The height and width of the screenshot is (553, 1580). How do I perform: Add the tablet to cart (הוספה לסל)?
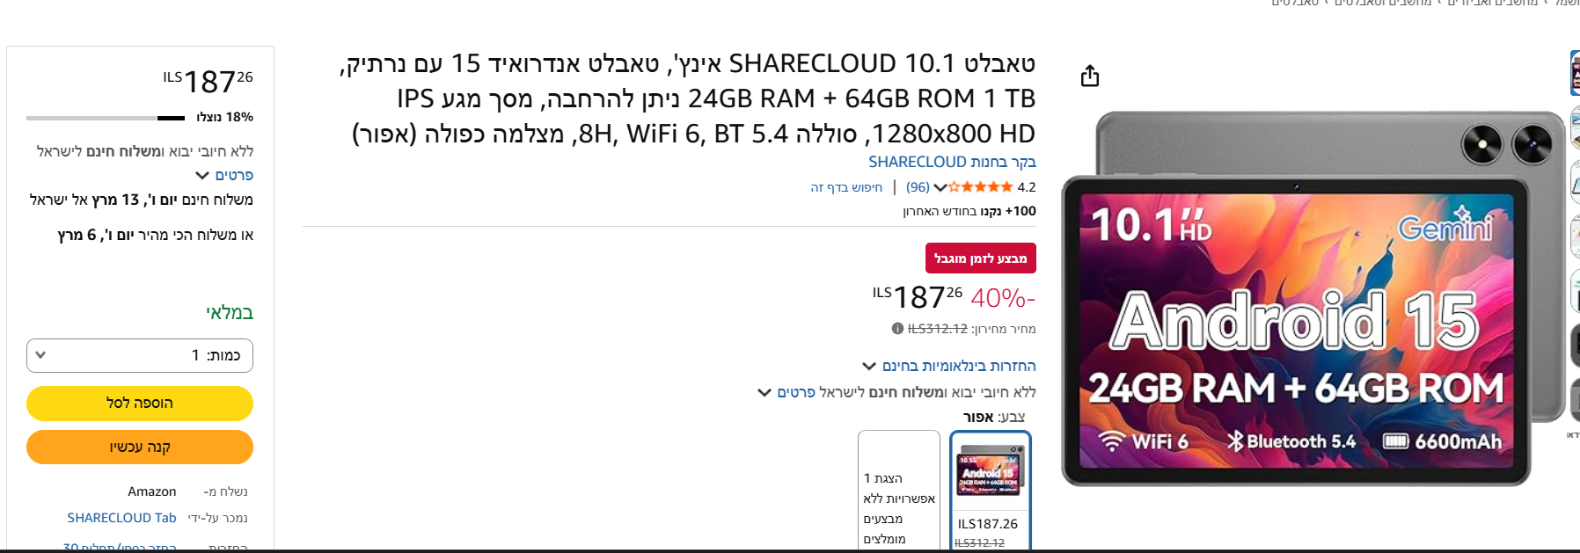click(140, 403)
